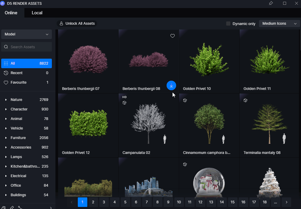The width and height of the screenshot is (301, 209).
Task: Maximize the D5 Render Assets window
Action: [x=285, y=3]
